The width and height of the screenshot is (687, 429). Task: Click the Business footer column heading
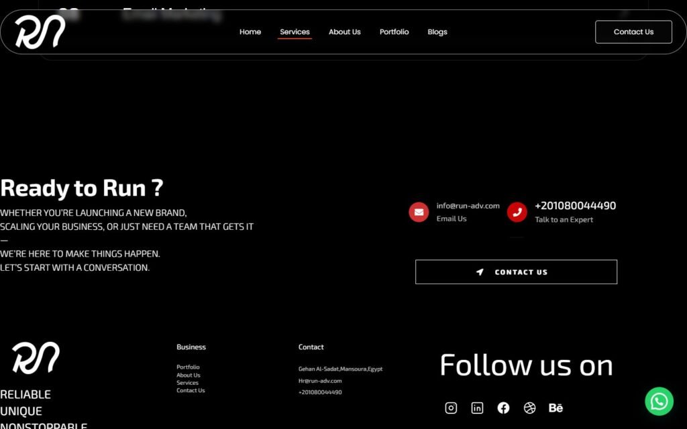pos(191,347)
